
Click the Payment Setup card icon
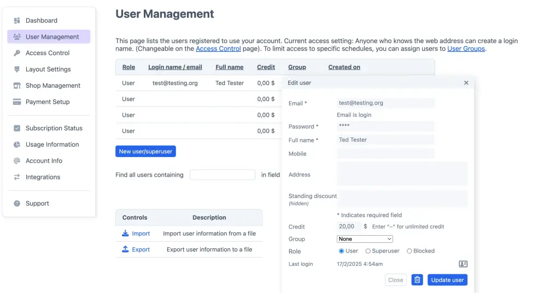[x=17, y=101]
